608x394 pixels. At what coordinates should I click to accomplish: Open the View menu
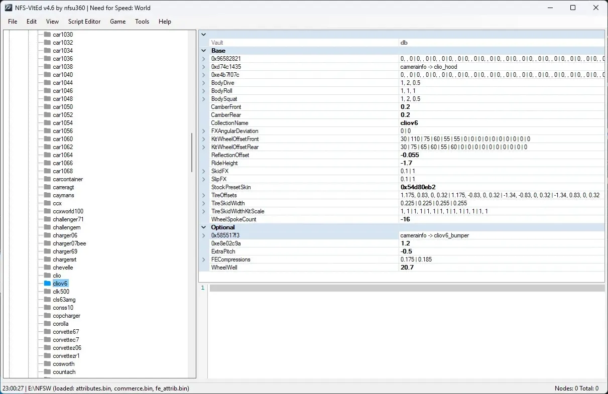pyautogui.click(x=53, y=22)
